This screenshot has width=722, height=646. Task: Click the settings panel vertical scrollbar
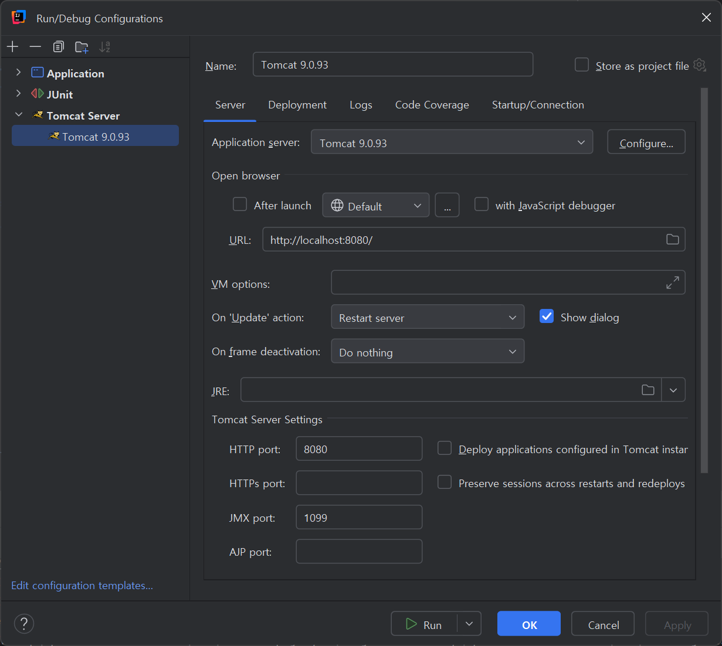[704, 281]
